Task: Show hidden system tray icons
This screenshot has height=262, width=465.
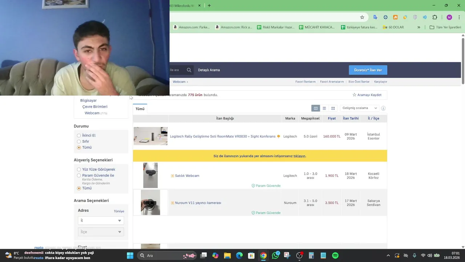Action: (388, 255)
